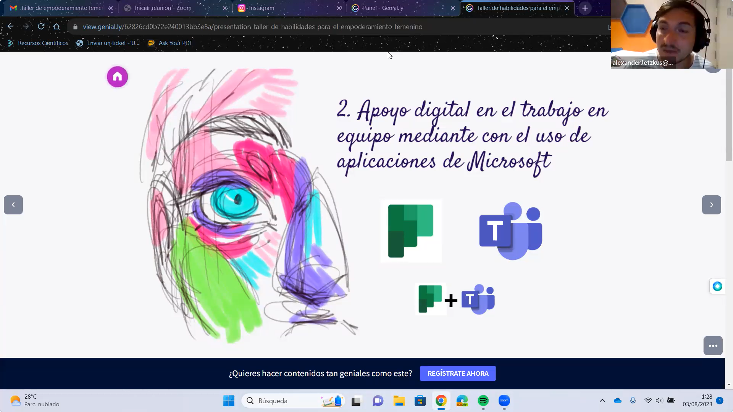Open the three-dots options button

pyautogui.click(x=713, y=346)
